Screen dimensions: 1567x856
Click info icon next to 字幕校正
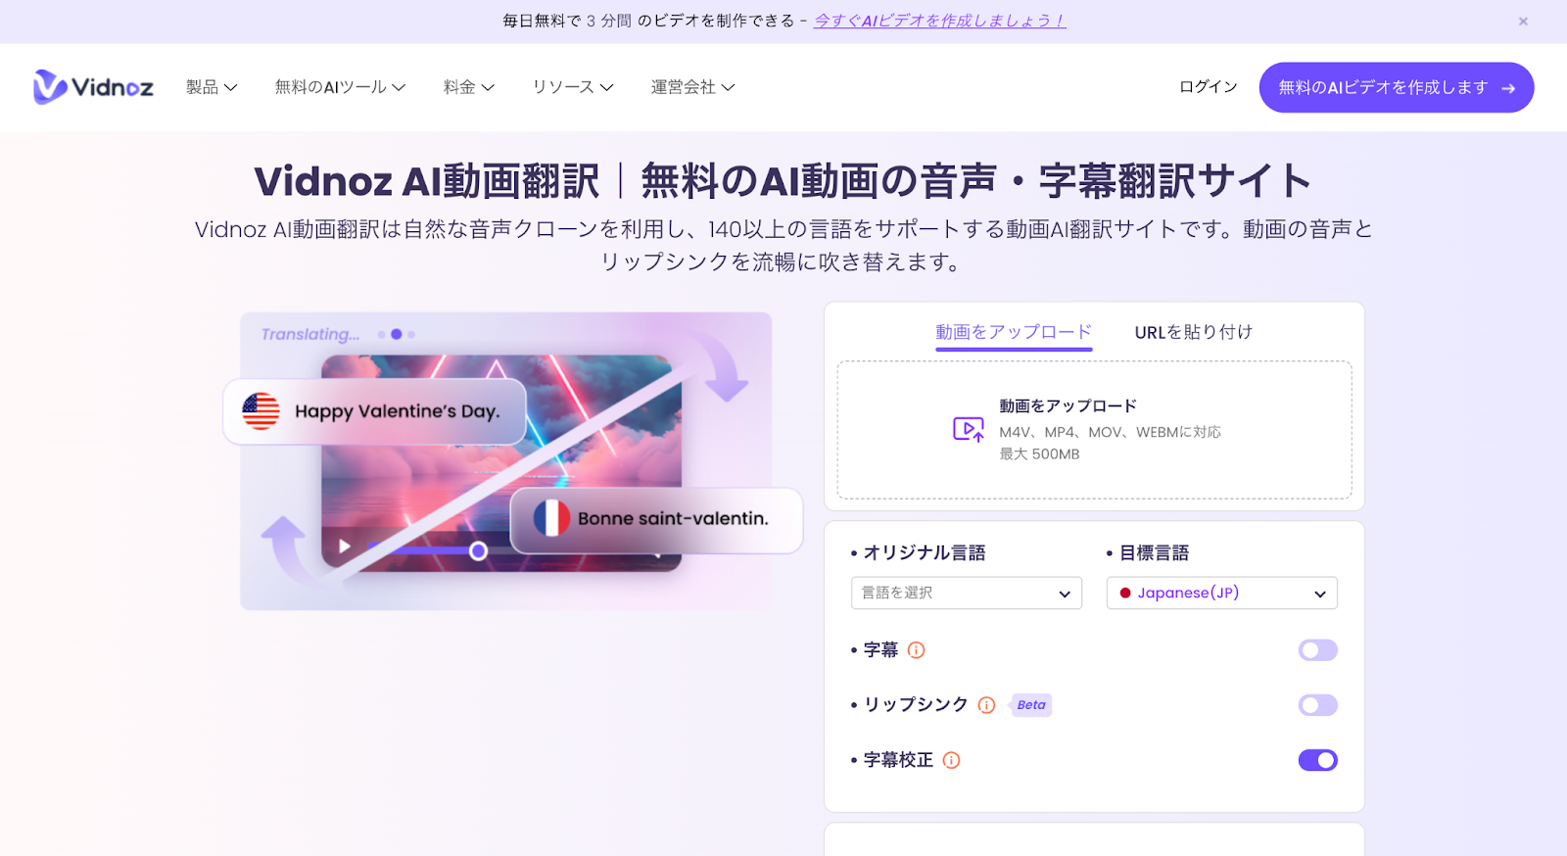point(951,760)
